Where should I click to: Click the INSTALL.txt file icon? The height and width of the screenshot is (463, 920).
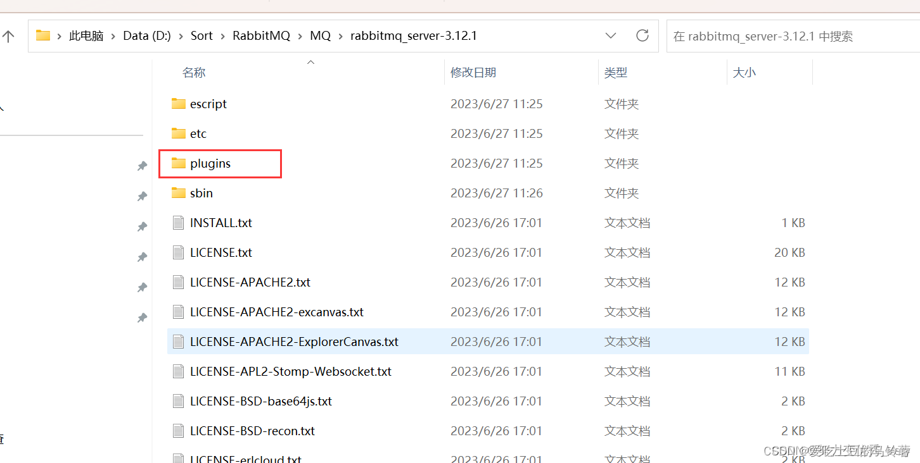pyautogui.click(x=179, y=223)
